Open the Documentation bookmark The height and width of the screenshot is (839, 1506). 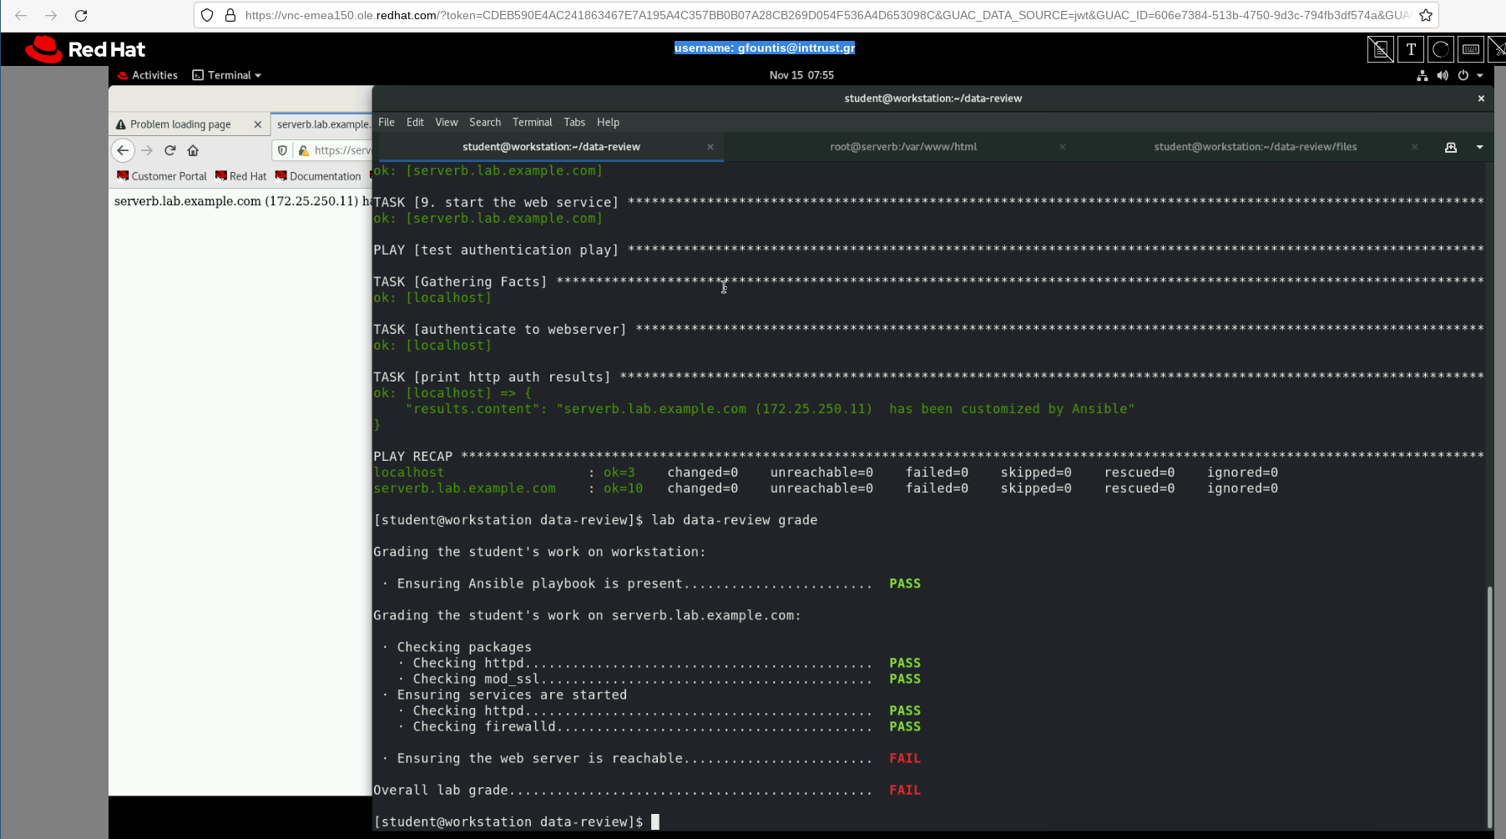(325, 176)
